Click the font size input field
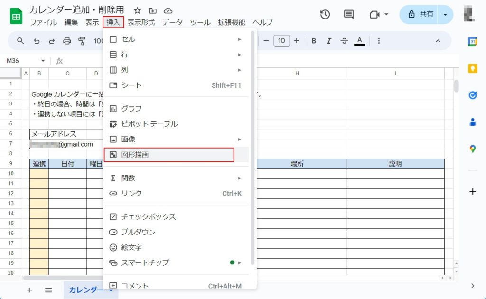486x299 pixels. (x=281, y=41)
